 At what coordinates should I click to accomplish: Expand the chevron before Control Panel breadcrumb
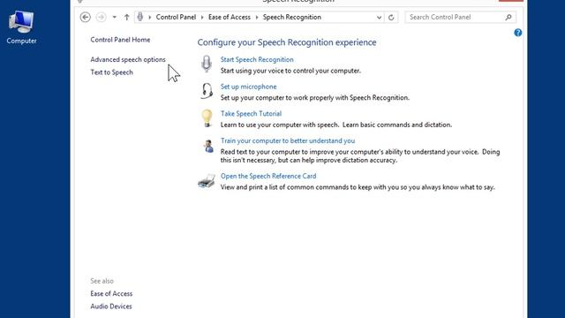click(149, 18)
